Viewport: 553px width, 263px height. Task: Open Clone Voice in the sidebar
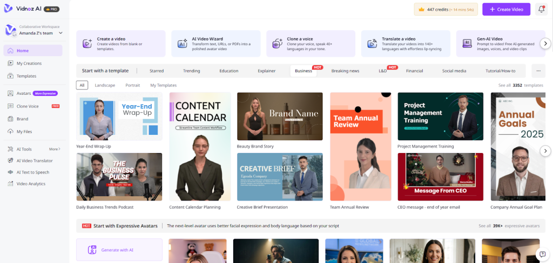click(27, 106)
